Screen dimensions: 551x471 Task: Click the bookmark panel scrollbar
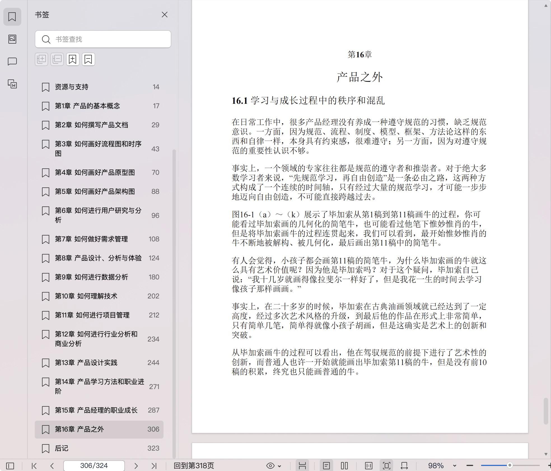[x=174, y=303]
